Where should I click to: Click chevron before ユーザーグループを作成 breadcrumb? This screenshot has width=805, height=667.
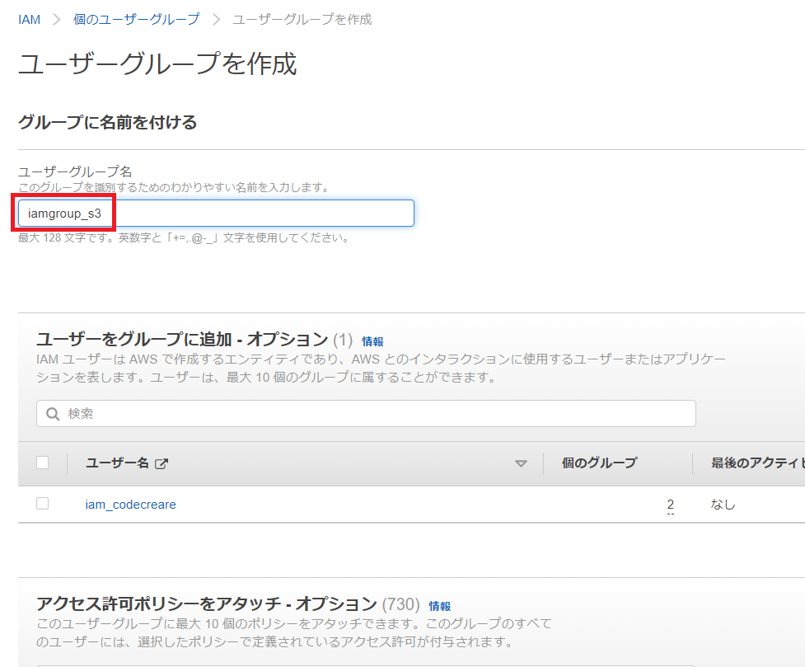(x=217, y=19)
